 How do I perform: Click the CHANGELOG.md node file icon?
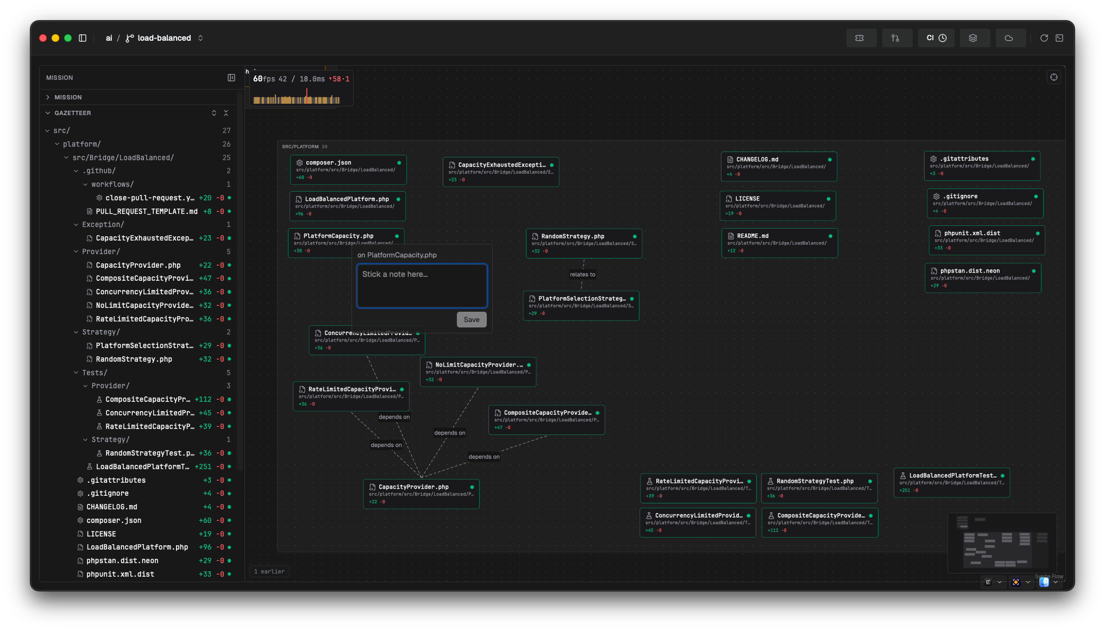coord(730,159)
